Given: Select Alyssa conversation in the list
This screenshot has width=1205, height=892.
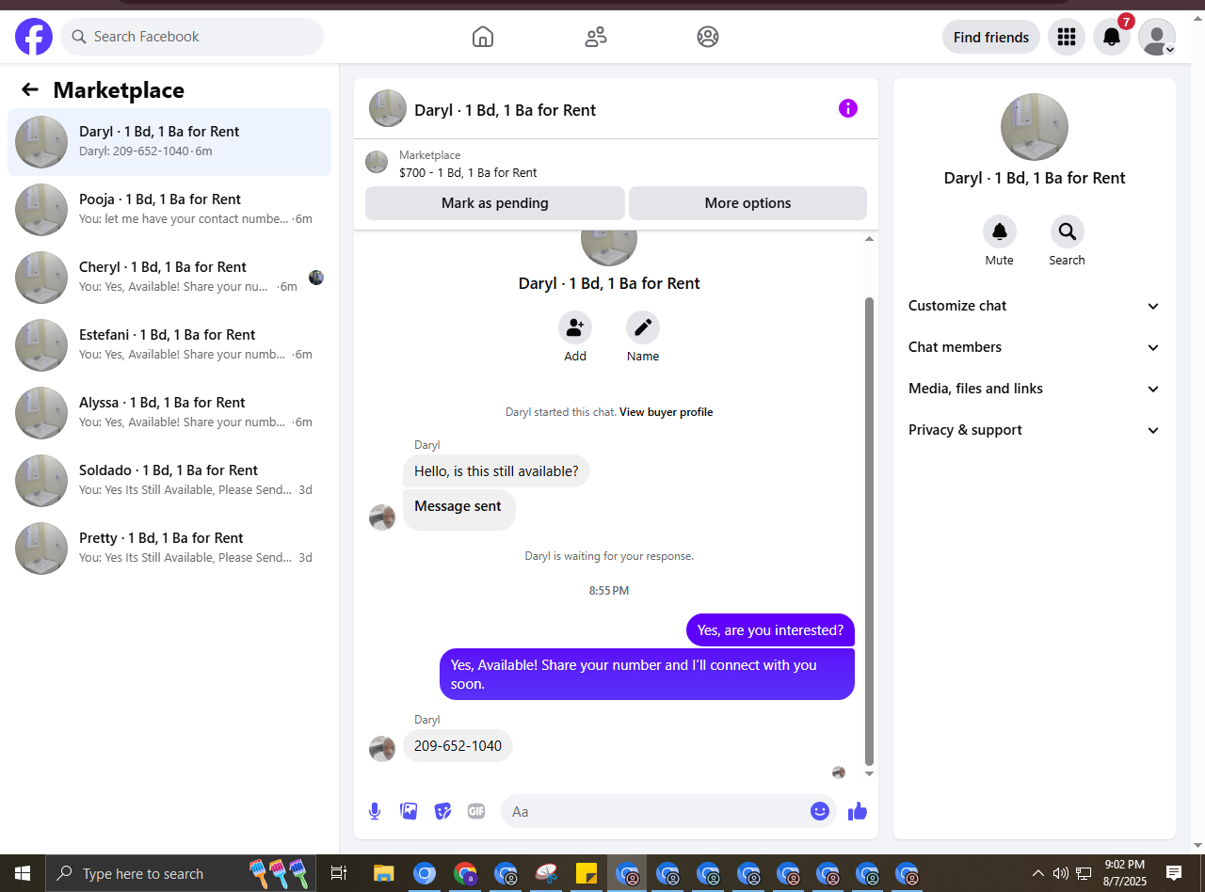Looking at the screenshot, I should [x=169, y=413].
